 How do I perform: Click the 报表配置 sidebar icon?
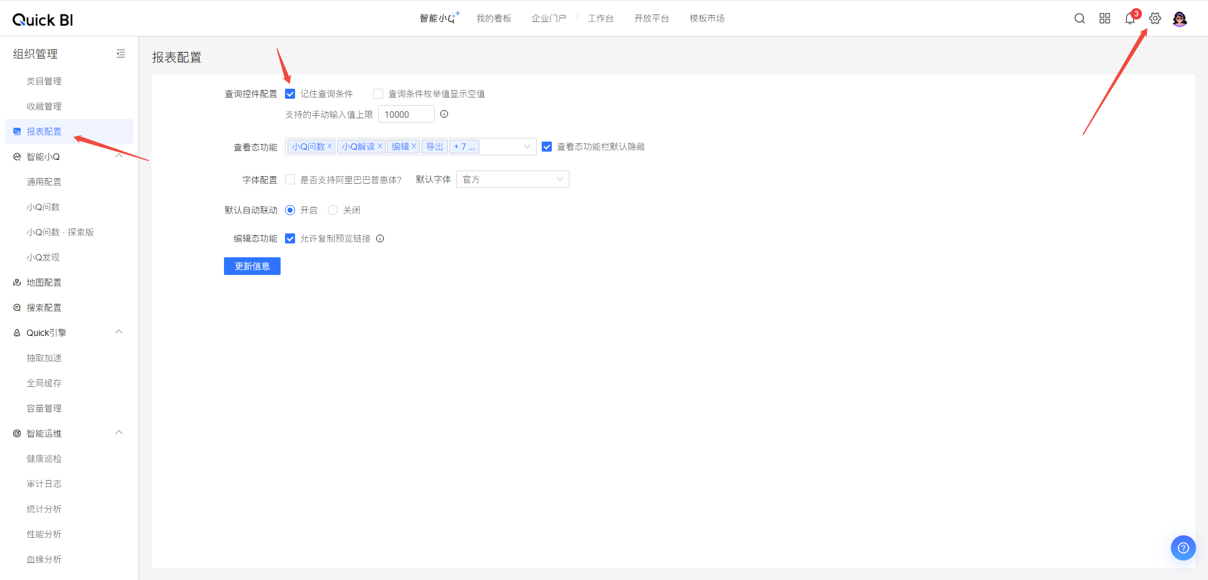click(17, 131)
